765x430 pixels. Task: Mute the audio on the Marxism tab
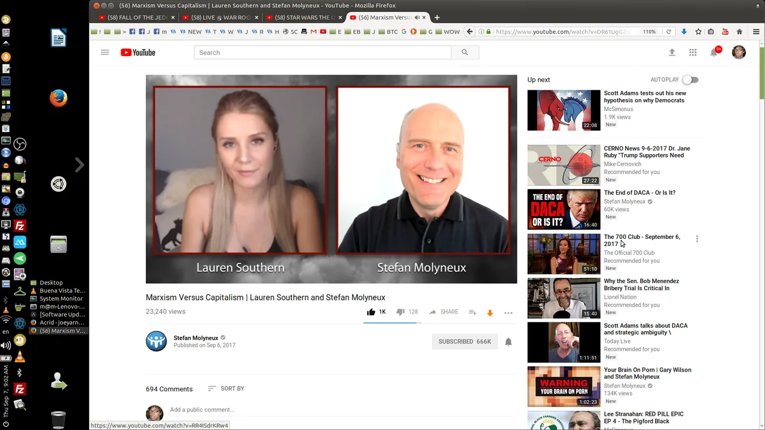click(417, 17)
